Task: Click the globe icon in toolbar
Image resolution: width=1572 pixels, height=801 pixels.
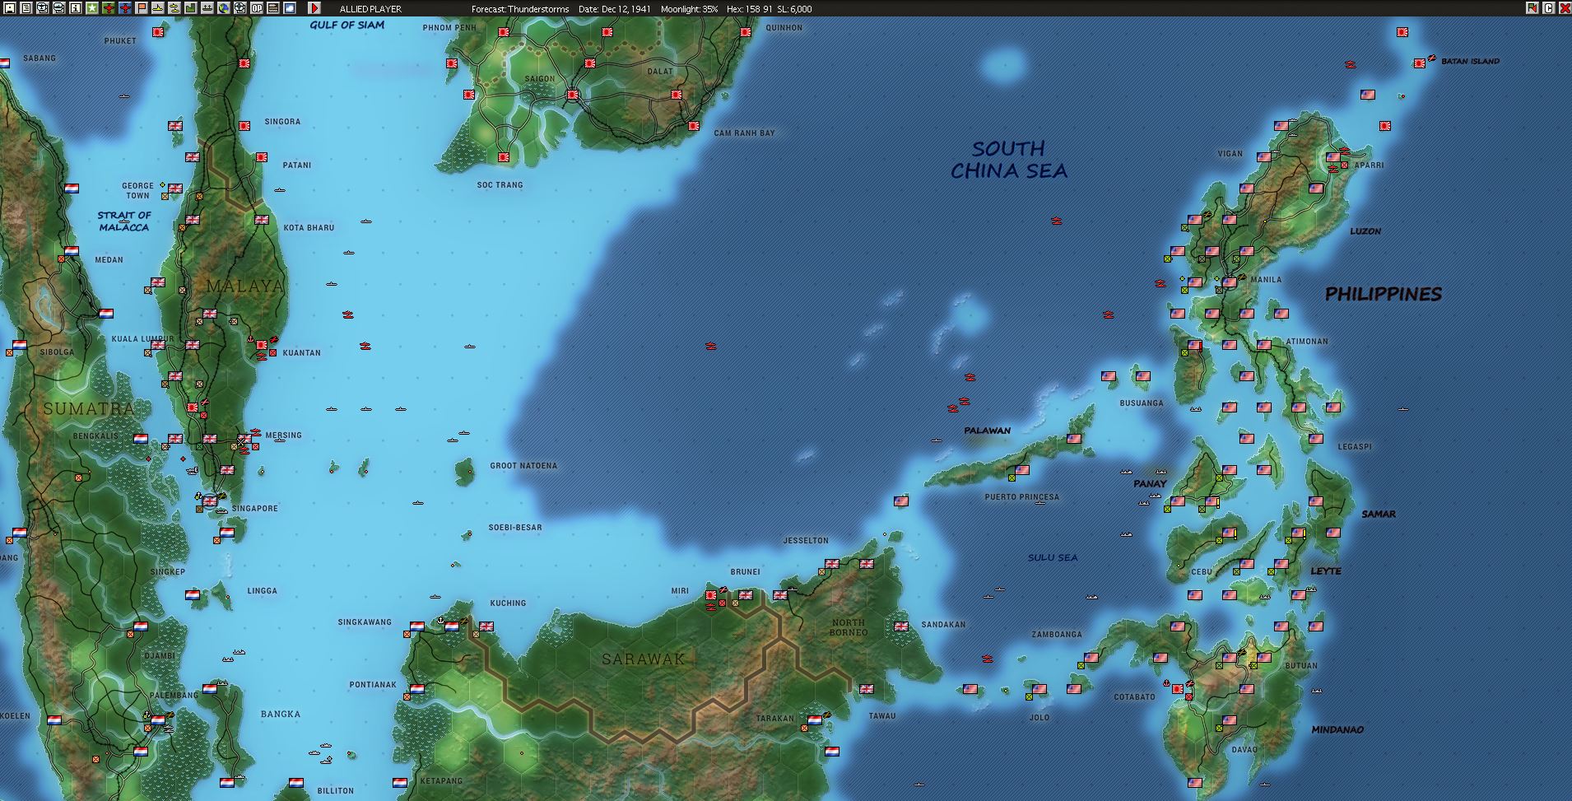Action: tap(224, 8)
